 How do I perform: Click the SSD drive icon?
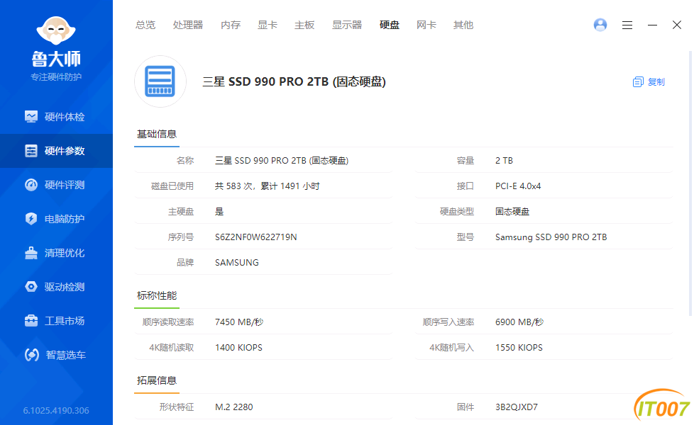[160, 81]
